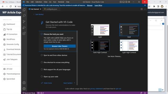Select Rich support for all your languages step
Image resolution: width=168 pixels, height=94 pixels.
tap(57, 70)
